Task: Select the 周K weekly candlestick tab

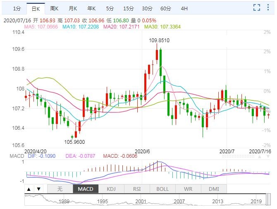Action: [54, 8]
